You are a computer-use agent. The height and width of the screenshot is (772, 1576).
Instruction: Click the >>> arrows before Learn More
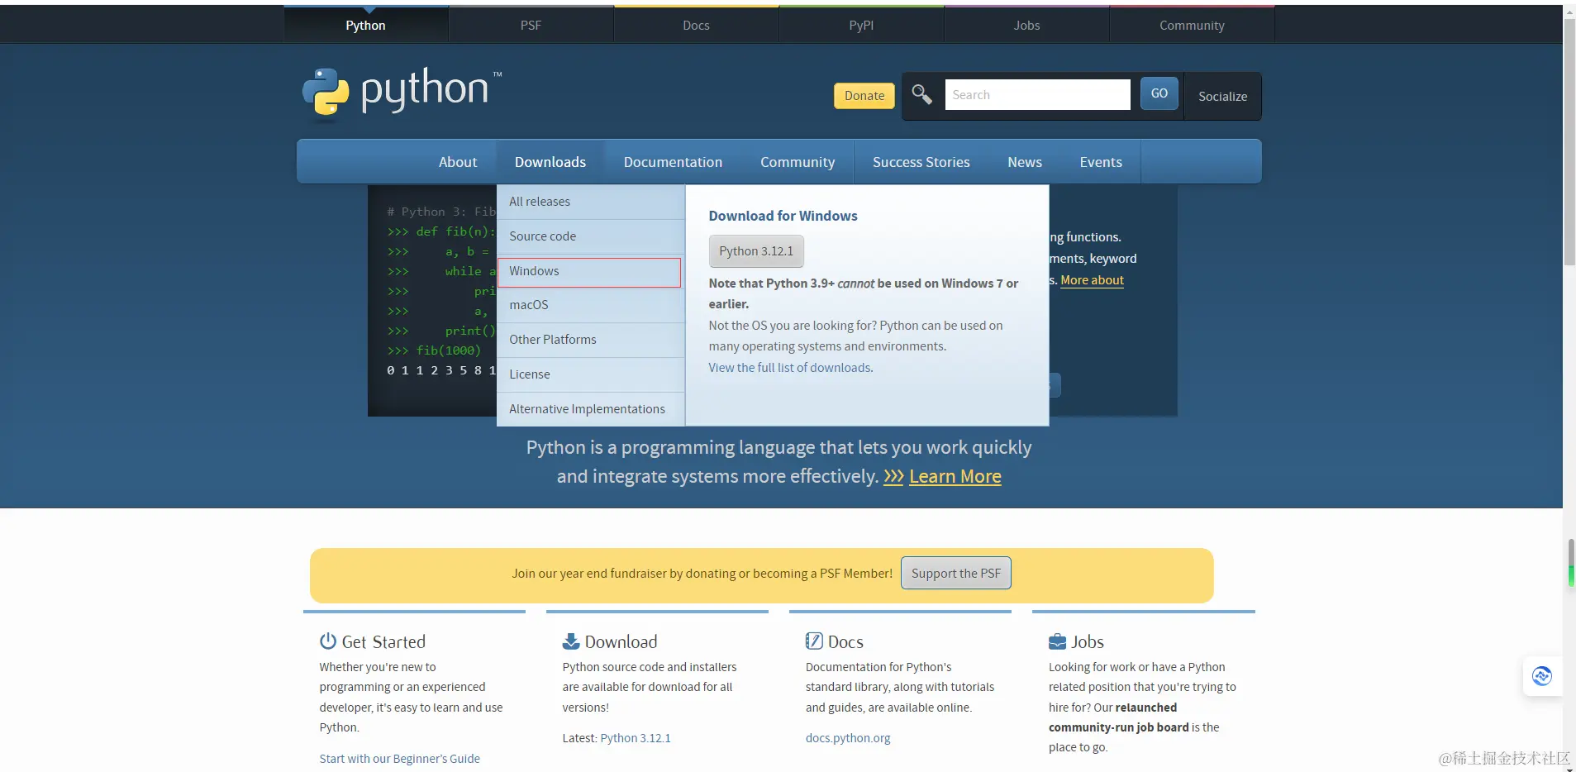pos(893,476)
